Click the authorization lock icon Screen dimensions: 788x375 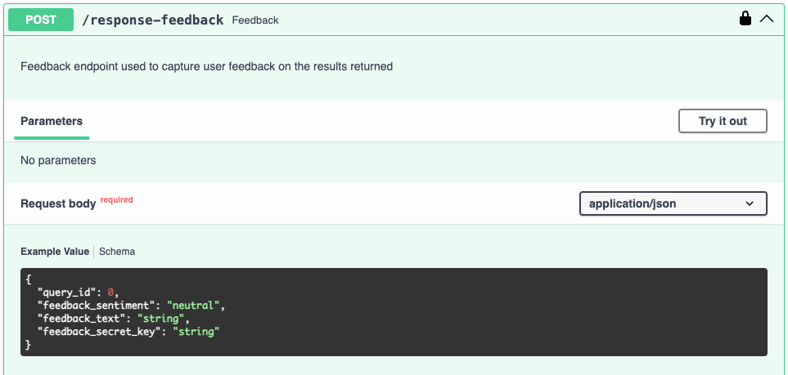745,19
